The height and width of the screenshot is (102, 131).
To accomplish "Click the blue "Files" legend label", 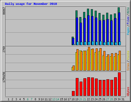I will (128, 20).
